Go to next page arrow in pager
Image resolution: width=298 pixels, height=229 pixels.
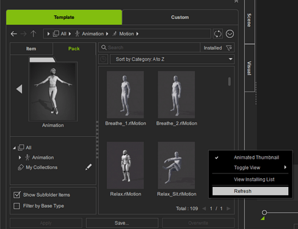point(228,208)
